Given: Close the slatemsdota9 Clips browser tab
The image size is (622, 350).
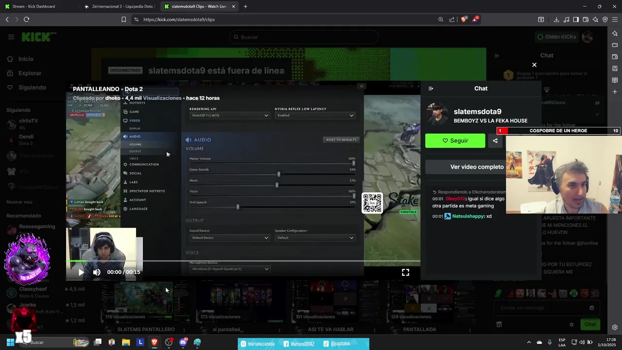Looking at the screenshot, I should point(234,6).
